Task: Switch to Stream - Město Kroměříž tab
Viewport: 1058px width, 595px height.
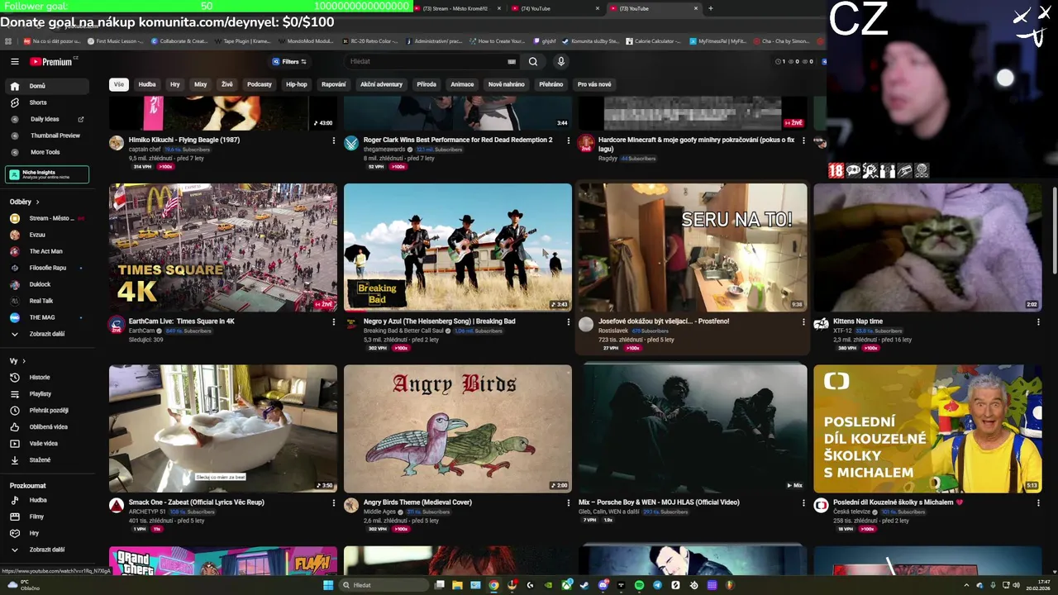Action: pos(455,8)
